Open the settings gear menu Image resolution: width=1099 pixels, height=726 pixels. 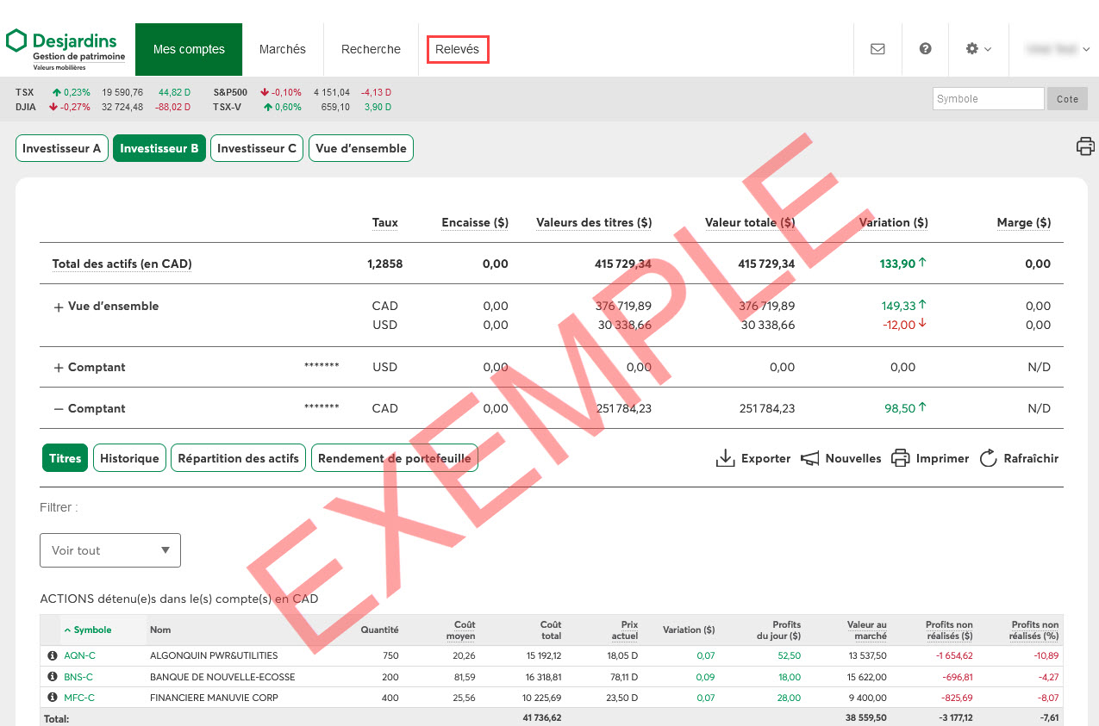978,49
